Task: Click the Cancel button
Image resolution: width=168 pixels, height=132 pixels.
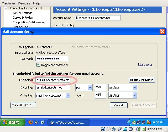Action: click(x=119, y=105)
